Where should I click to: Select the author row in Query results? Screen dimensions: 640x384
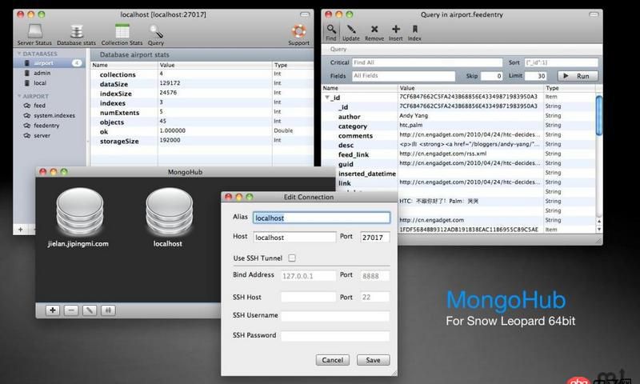pyautogui.click(x=458, y=116)
